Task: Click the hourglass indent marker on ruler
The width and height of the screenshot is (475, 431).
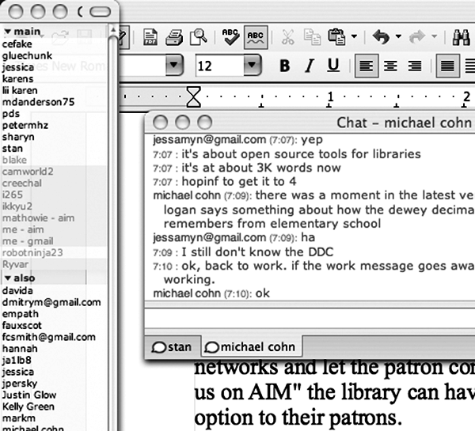Action: pos(193,96)
